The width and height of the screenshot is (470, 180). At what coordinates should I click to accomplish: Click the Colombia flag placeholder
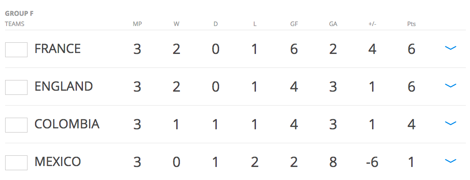point(16,125)
